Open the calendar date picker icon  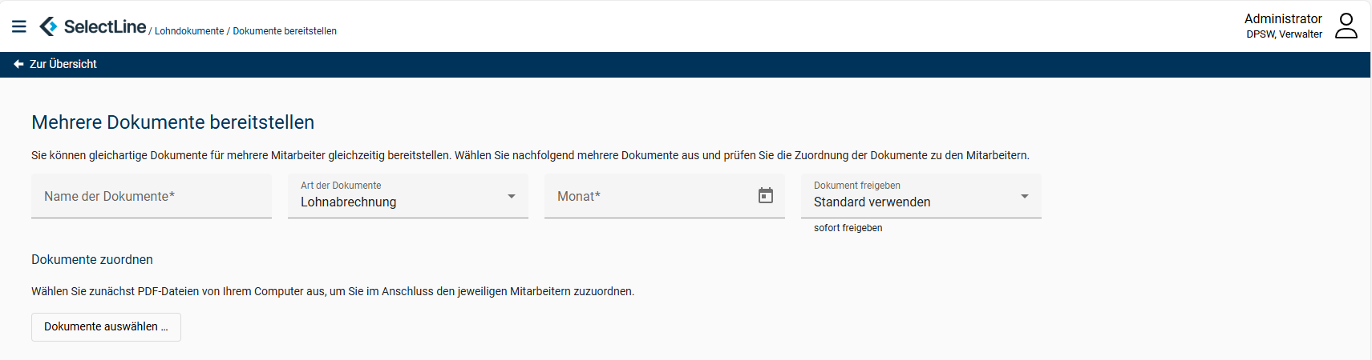(x=766, y=196)
